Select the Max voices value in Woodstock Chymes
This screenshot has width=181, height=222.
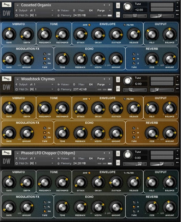[x=91, y=84]
